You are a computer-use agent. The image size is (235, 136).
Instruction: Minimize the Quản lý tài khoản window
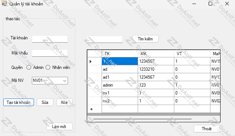pos(194,4)
